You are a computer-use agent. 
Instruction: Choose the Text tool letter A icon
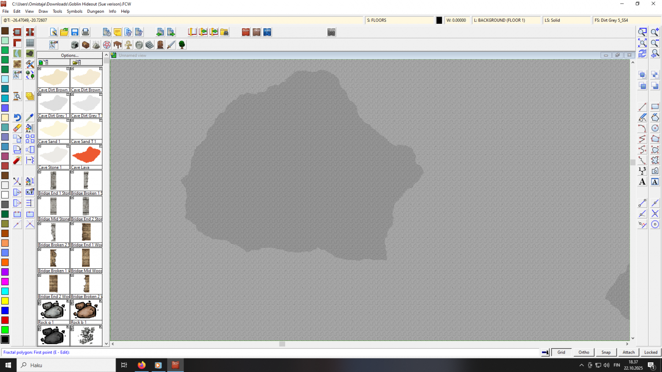[642, 182]
